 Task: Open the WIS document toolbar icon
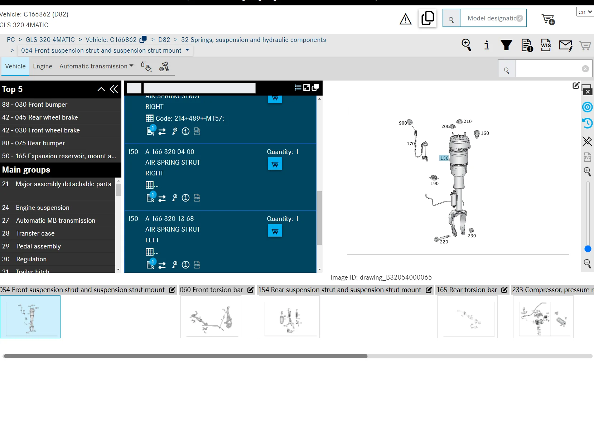coord(546,45)
